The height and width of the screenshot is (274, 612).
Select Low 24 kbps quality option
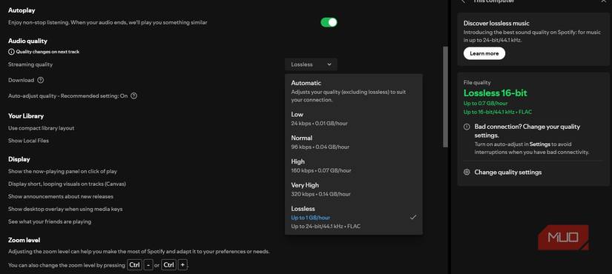[x=354, y=118]
